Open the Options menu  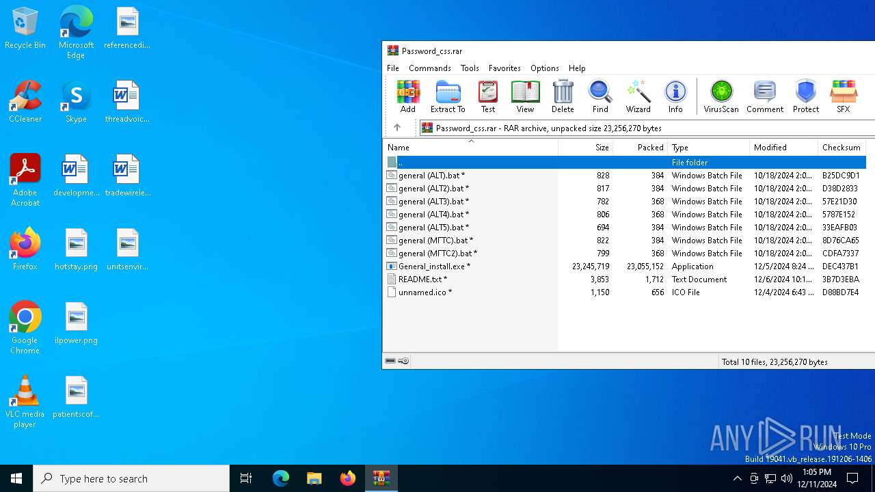coord(545,68)
